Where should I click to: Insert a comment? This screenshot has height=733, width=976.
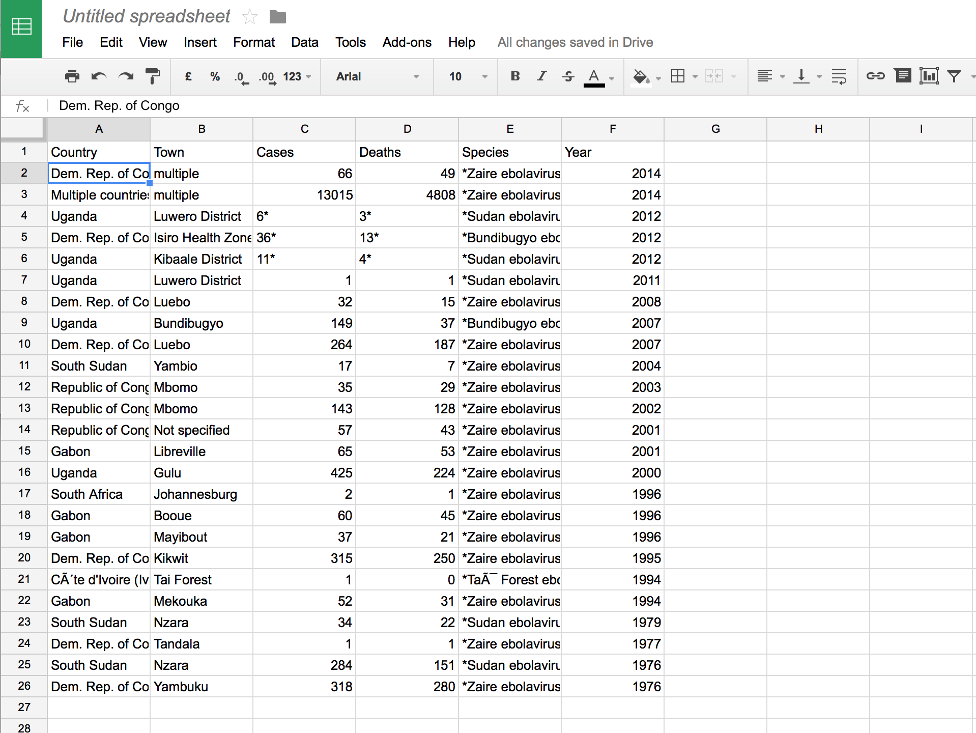coord(903,76)
